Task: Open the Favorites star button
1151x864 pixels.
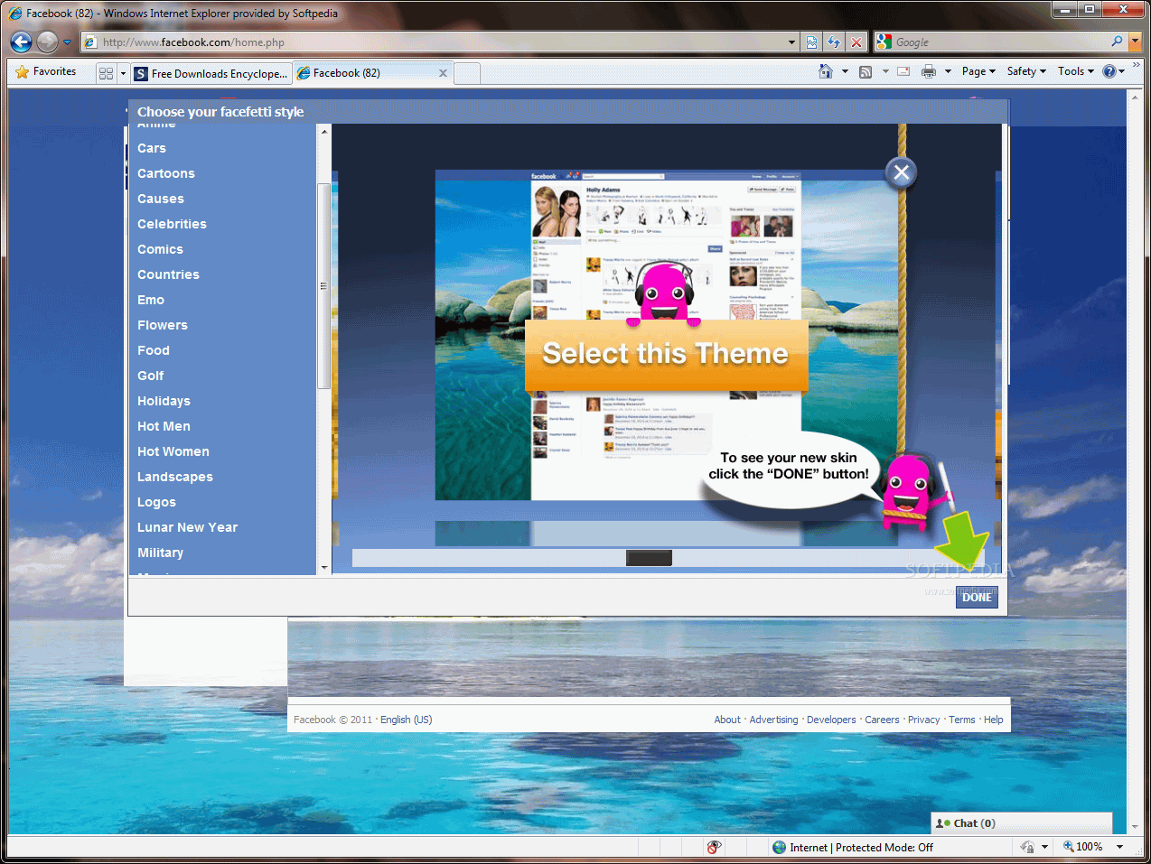Action: pos(46,72)
